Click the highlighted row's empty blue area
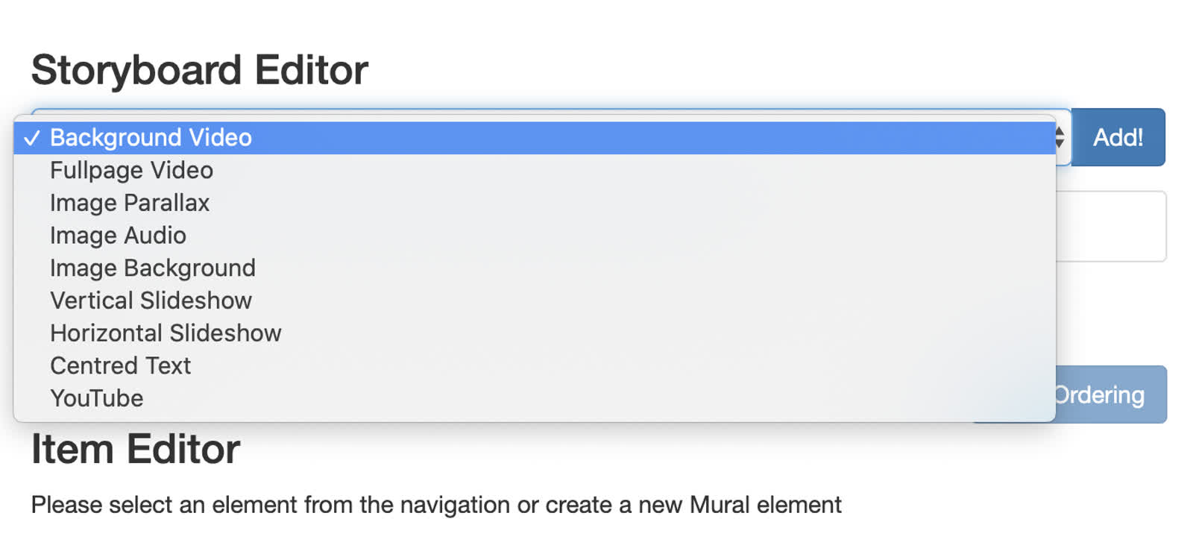The image size is (1193, 554). [652, 138]
